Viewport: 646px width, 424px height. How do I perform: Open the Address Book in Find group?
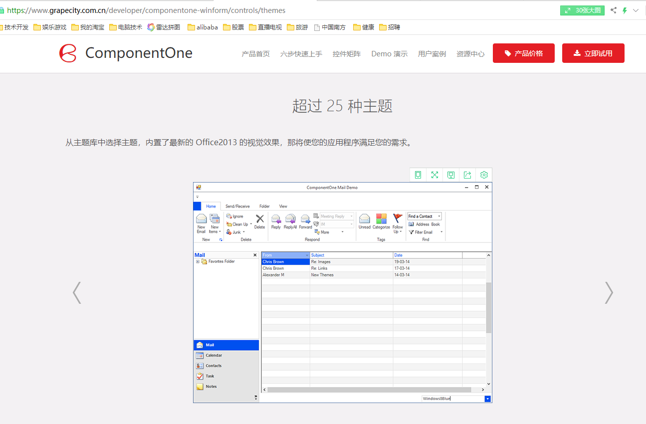point(424,224)
